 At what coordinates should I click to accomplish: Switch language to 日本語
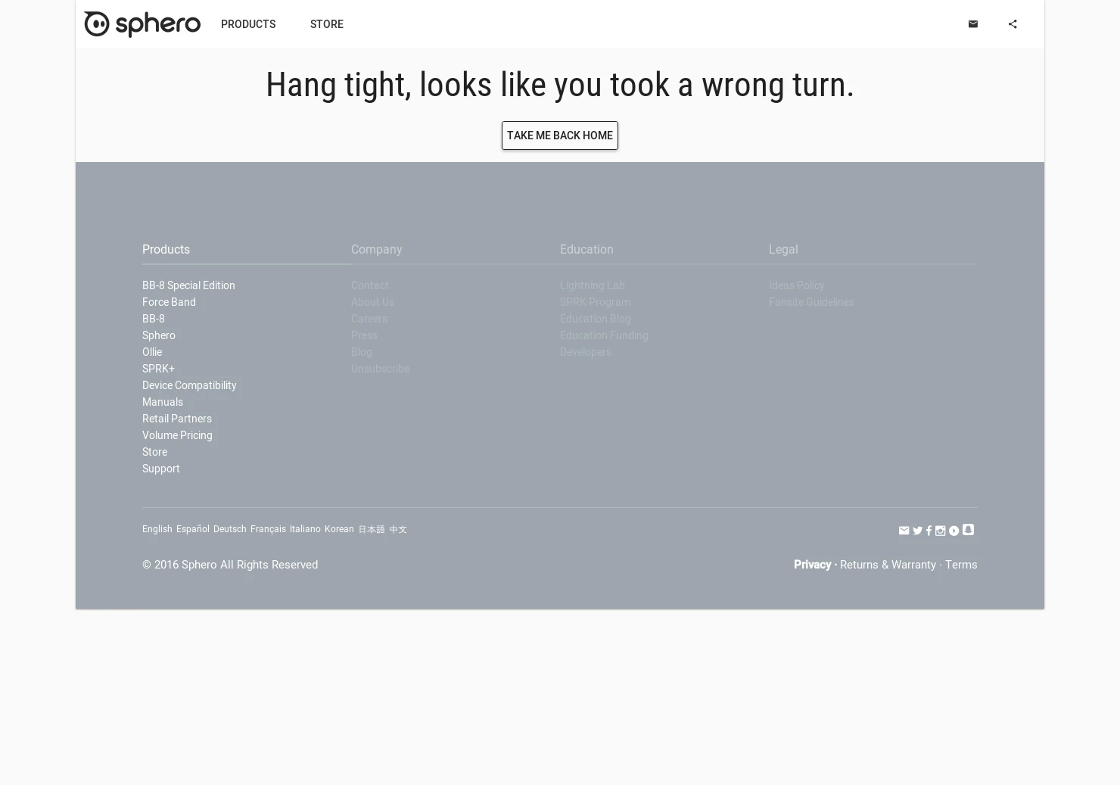coord(372,529)
